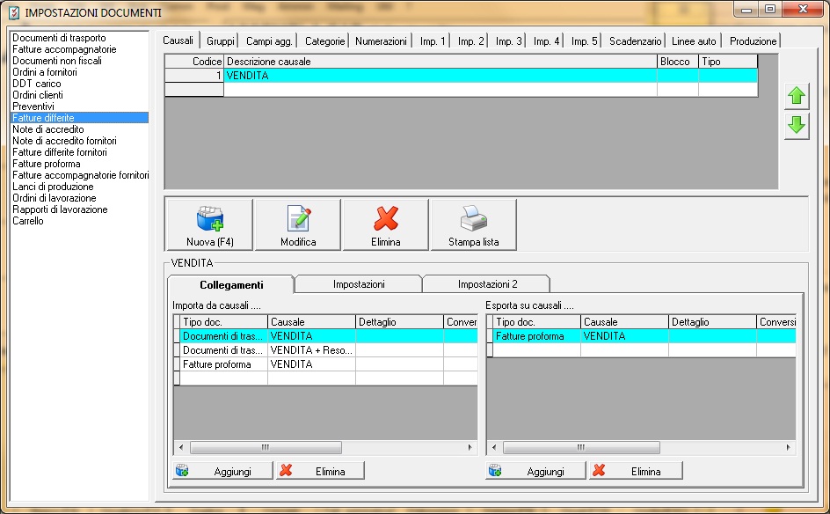Image resolution: width=830 pixels, height=514 pixels.
Task: Select Documenti di trasporto in document list
Action: 79,38
